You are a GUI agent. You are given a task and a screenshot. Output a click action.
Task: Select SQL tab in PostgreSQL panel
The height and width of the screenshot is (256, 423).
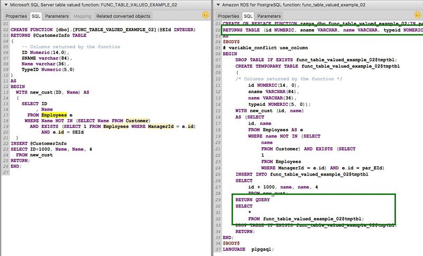coord(248,16)
